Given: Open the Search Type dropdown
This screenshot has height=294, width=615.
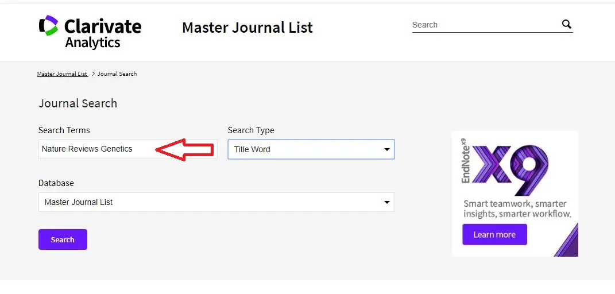Looking at the screenshot, I should (311, 149).
